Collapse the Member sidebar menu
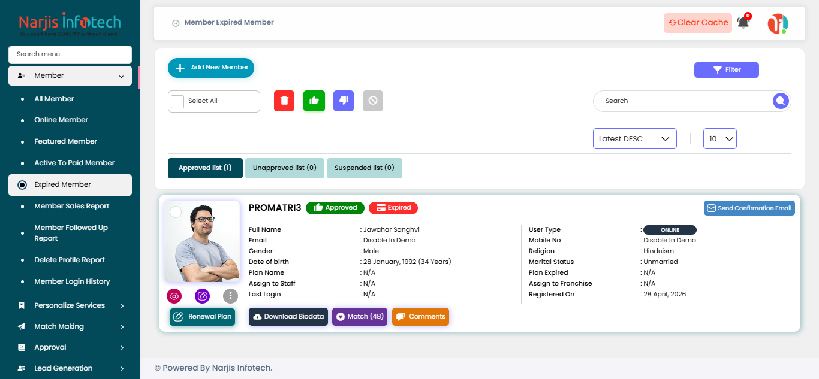The width and height of the screenshot is (819, 379). [70, 76]
